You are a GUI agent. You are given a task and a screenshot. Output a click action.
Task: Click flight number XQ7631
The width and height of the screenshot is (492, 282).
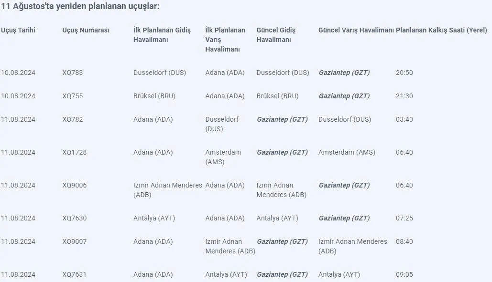click(x=74, y=274)
